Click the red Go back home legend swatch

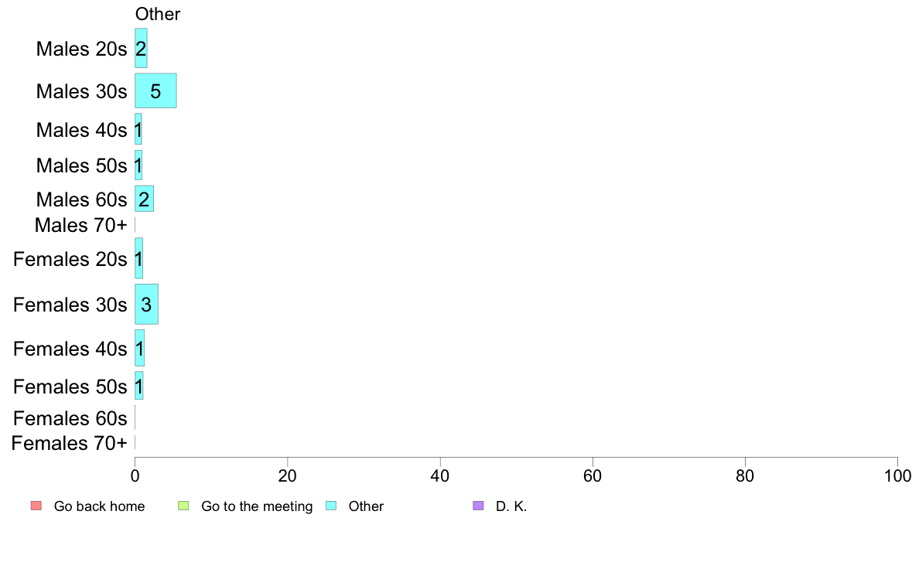[x=36, y=506]
